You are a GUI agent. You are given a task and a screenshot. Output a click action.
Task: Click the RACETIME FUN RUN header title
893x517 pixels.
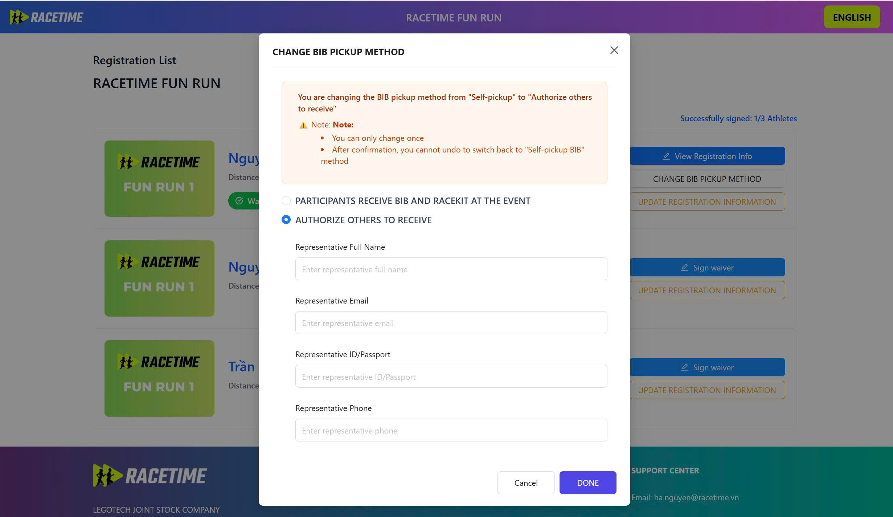[x=454, y=18]
